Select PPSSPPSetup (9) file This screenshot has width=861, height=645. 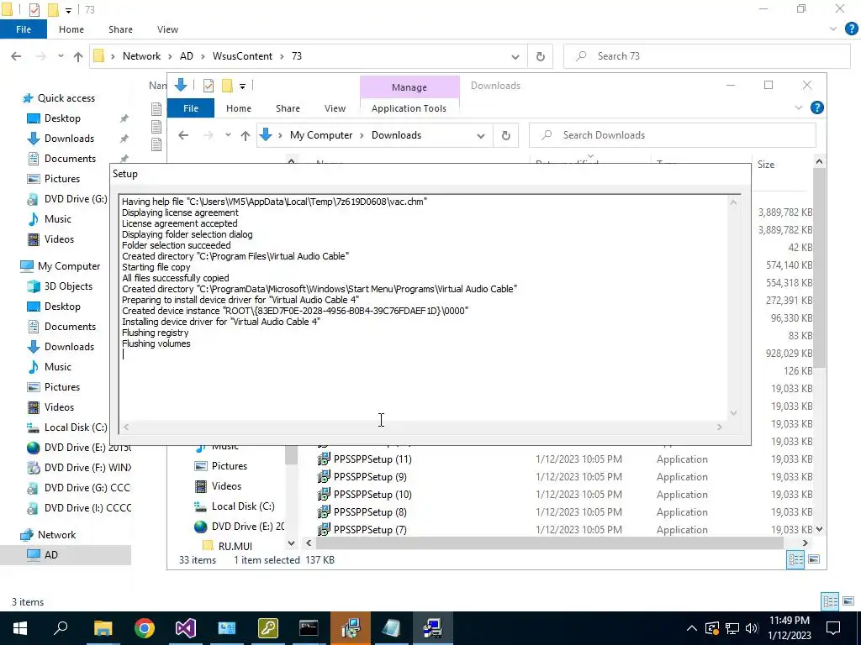coord(370,477)
